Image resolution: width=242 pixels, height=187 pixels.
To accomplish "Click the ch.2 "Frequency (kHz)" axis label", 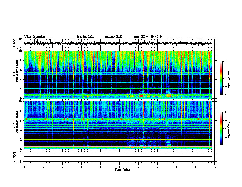I will point(17,122).
